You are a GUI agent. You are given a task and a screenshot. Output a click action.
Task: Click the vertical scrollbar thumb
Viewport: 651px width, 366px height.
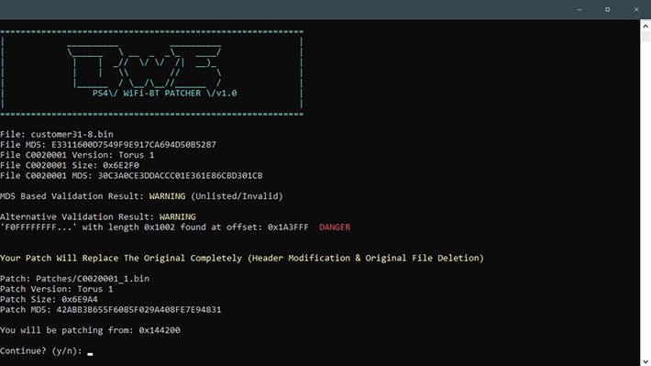[645, 37]
